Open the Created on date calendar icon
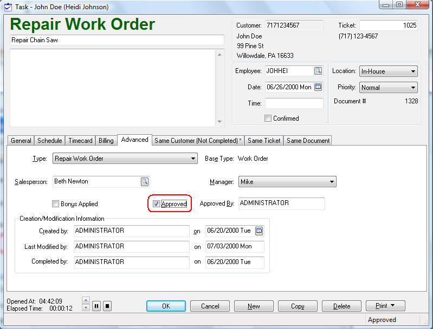 [259, 231]
